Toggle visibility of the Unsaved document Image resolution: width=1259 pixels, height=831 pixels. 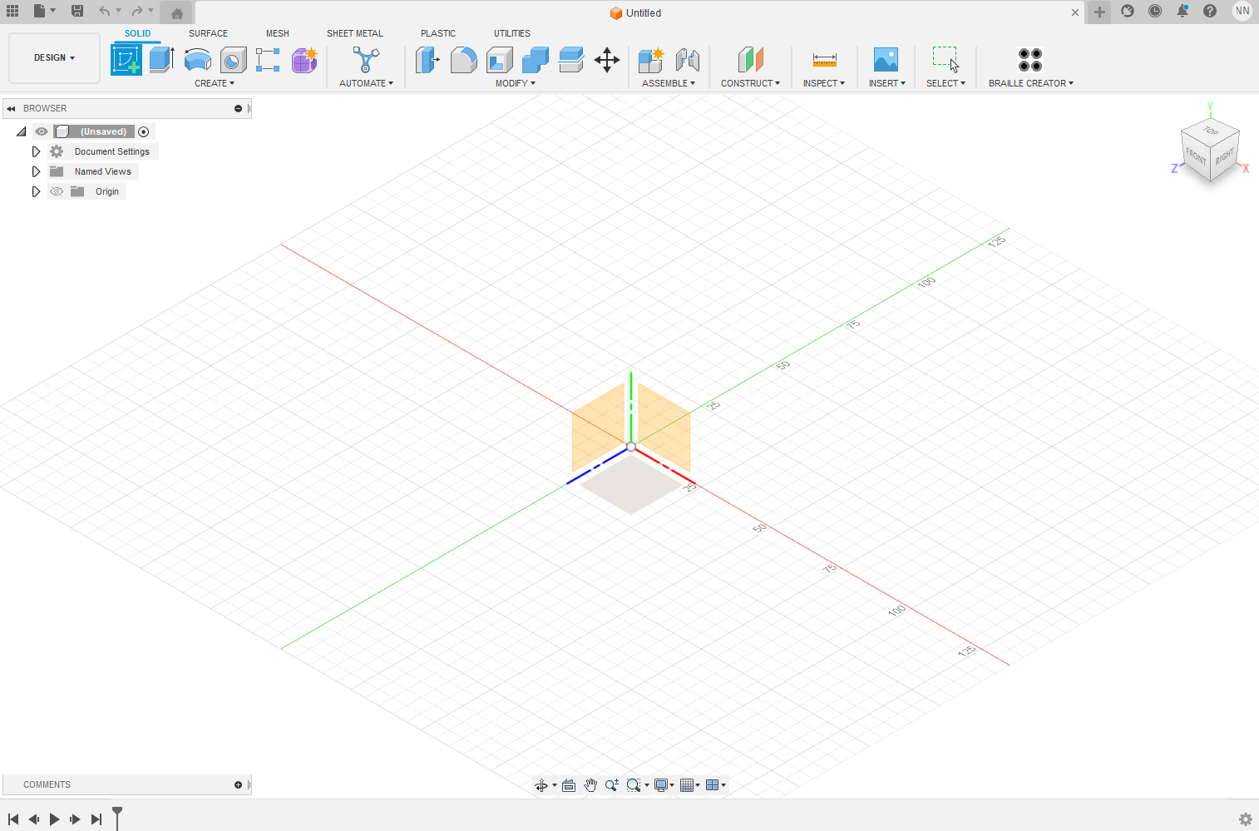point(41,131)
